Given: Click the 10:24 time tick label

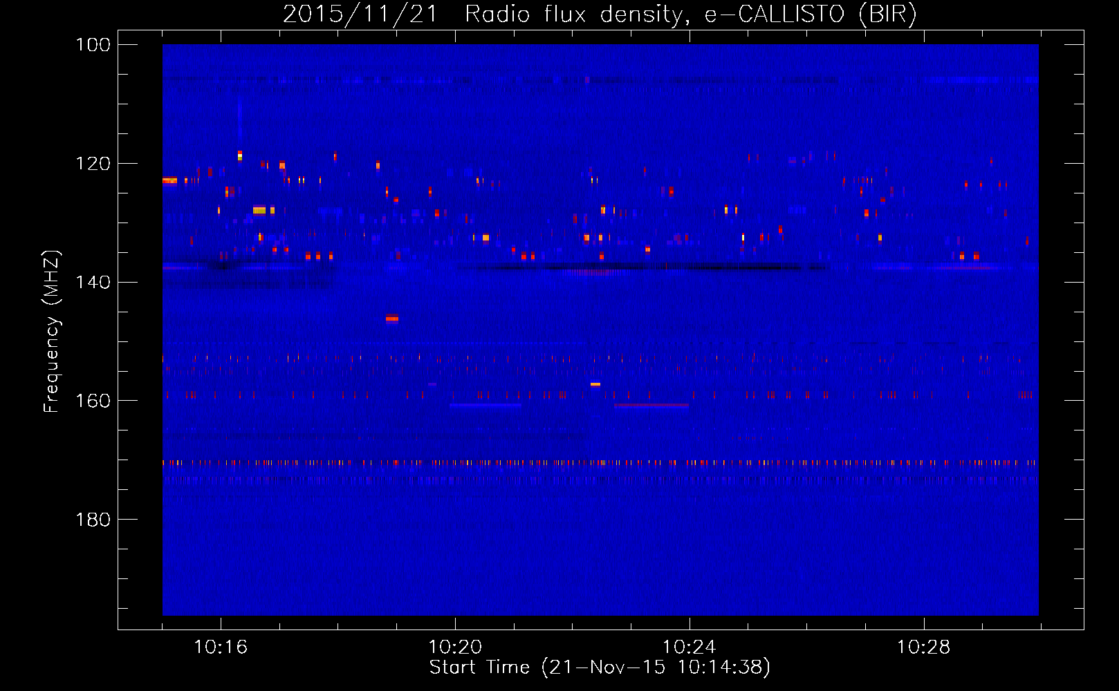Looking at the screenshot, I should 690,647.
